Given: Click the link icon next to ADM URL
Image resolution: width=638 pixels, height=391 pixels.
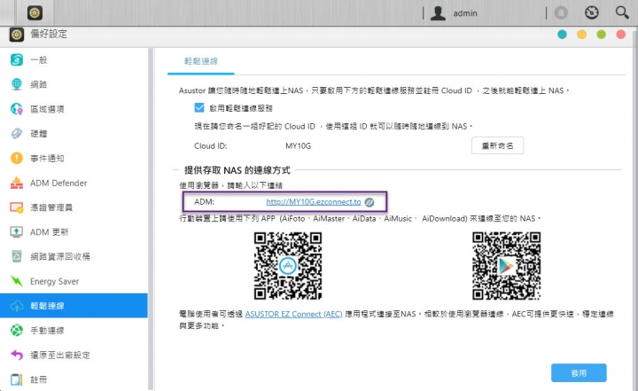Looking at the screenshot, I should tap(370, 202).
